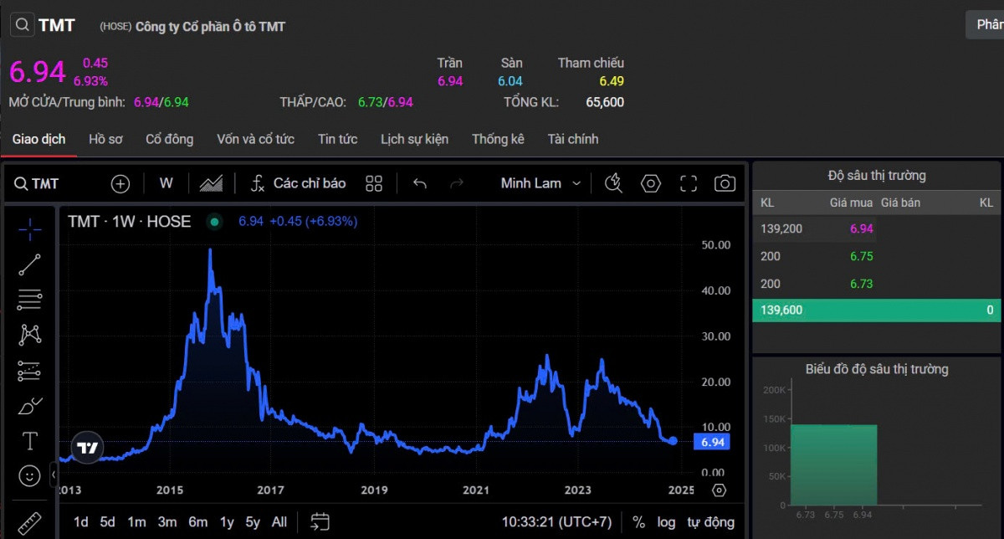Viewport: 1004px width, 539px height.
Task: Take a chart snapshot with camera icon
Action: click(725, 183)
